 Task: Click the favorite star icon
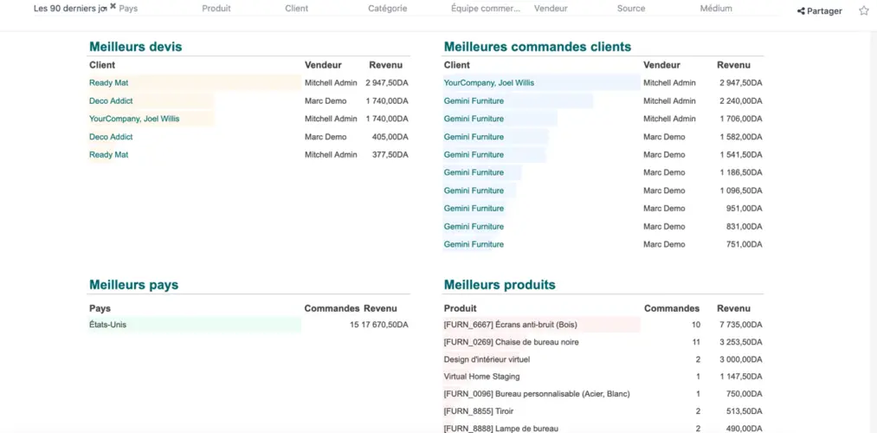click(x=863, y=11)
